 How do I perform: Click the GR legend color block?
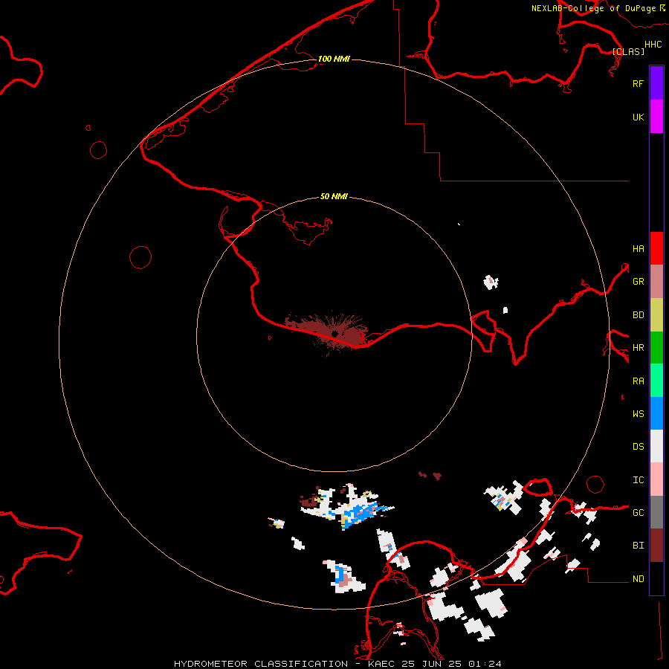click(x=656, y=282)
